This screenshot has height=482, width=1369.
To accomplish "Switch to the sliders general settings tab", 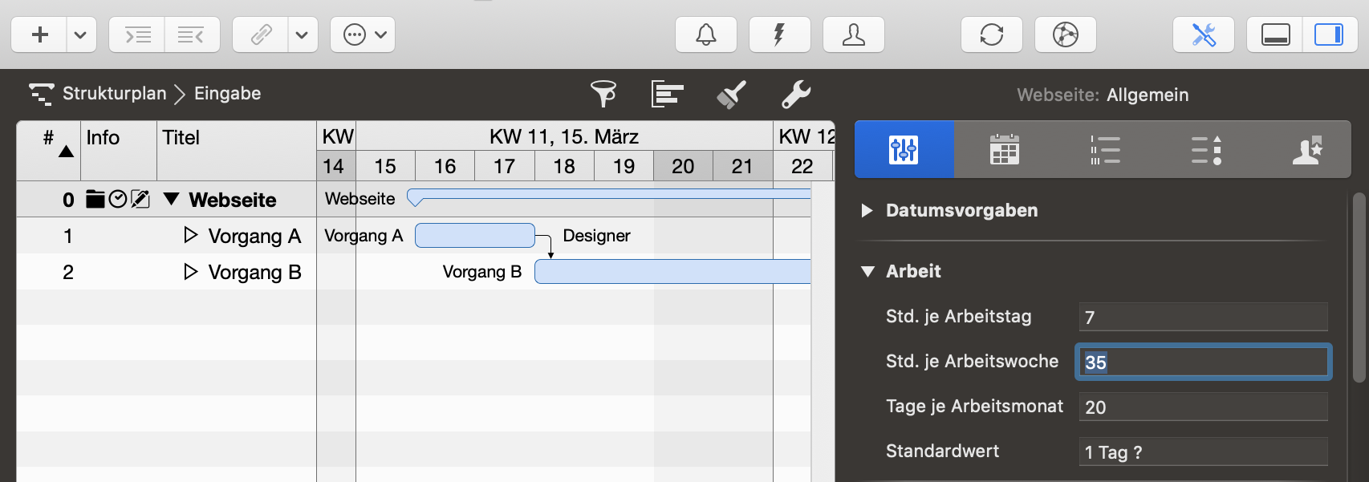I will pyautogui.click(x=904, y=150).
